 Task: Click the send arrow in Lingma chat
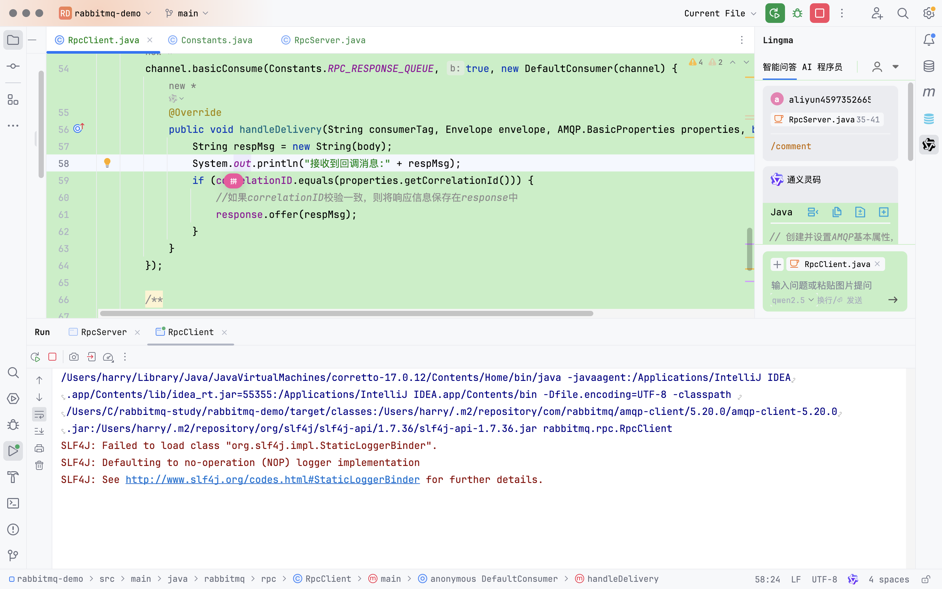893,300
